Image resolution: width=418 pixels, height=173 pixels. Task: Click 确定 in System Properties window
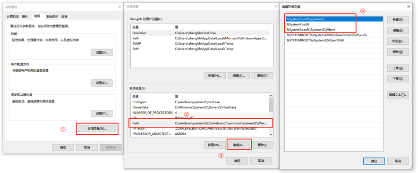63,148
